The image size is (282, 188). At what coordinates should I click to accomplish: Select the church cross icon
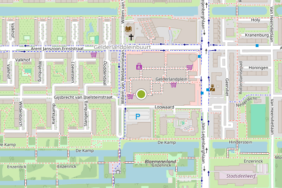[131, 37]
